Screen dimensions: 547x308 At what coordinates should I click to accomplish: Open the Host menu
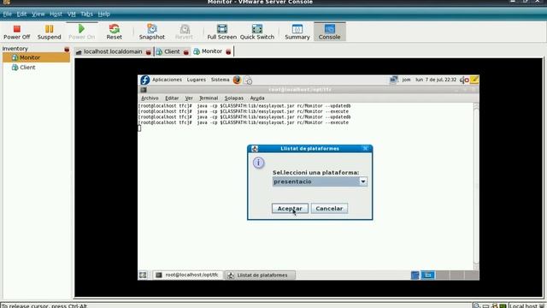click(56, 14)
